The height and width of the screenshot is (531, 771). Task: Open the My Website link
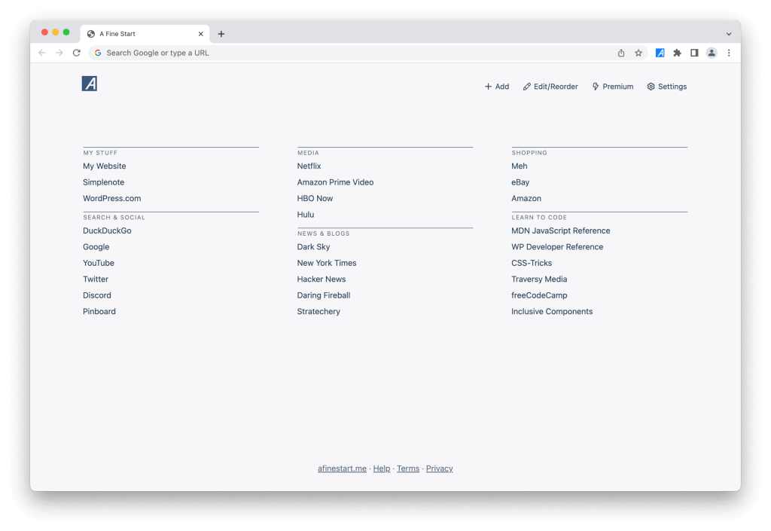(104, 166)
